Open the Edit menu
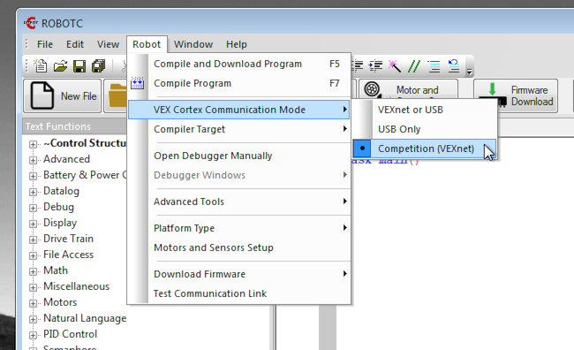Viewport: 574px width, 350px height. (x=75, y=44)
